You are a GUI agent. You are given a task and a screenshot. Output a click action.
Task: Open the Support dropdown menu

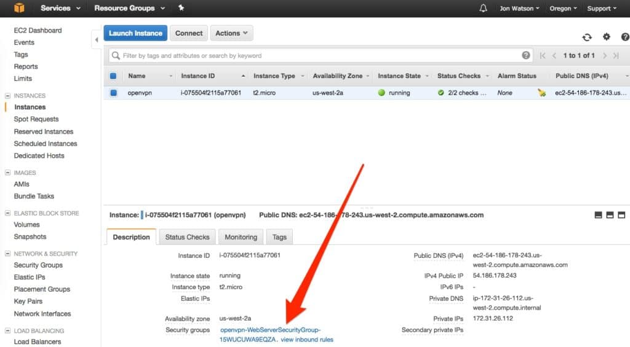(602, 9)
